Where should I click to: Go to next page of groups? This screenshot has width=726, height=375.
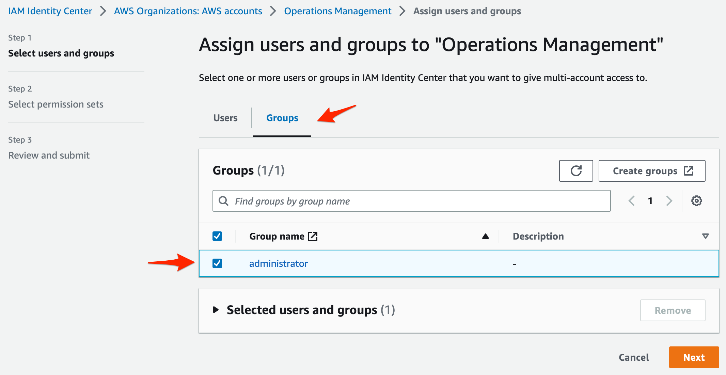click(x=669, y=201)
